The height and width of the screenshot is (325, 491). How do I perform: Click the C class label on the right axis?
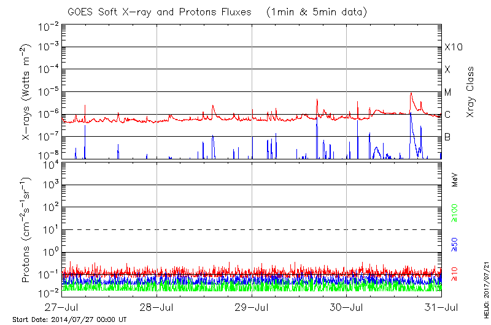point(447,115)
